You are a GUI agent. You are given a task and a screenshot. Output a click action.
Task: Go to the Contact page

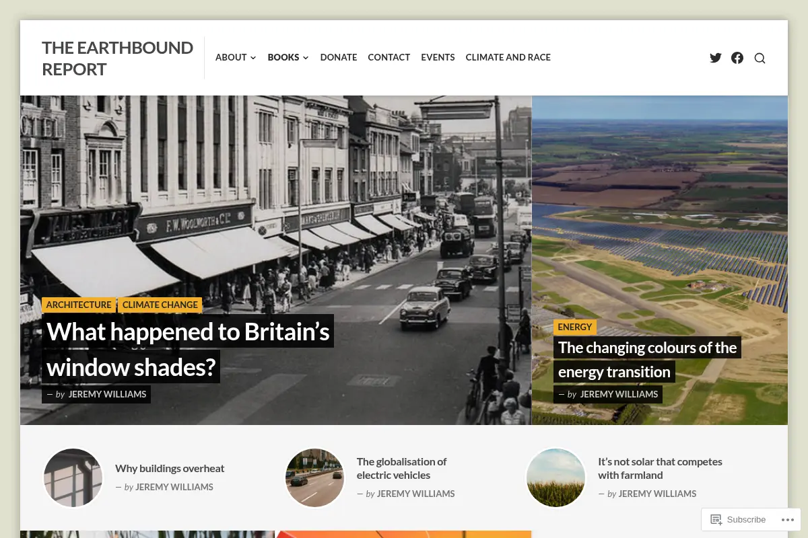coord(389,57)
